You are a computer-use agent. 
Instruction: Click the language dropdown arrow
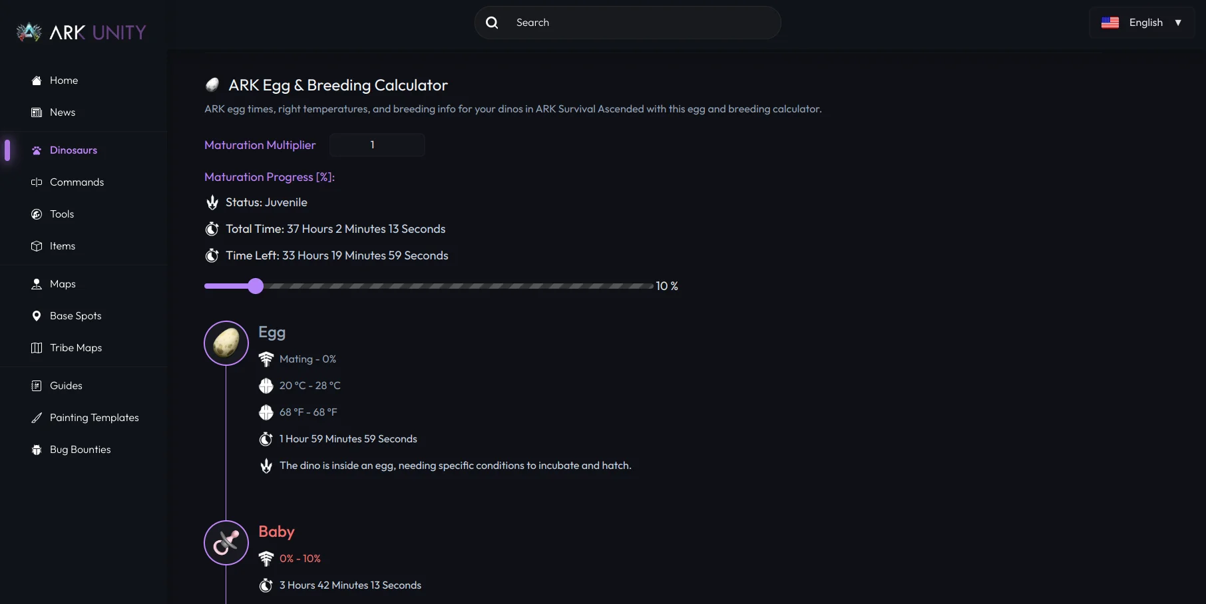click(1178, 23)
